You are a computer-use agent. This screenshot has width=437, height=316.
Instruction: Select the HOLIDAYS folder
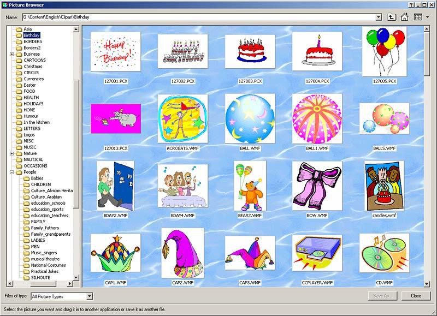click(x=33, y=104)
